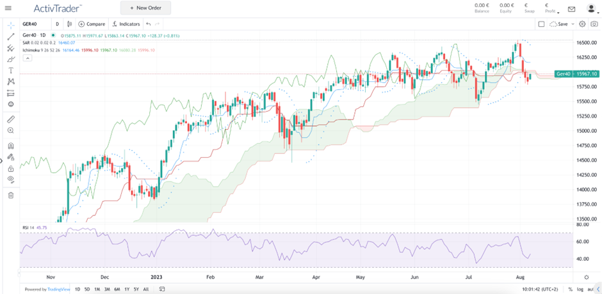
Task: Expand the user account dropdown
Action: [590, 8]
